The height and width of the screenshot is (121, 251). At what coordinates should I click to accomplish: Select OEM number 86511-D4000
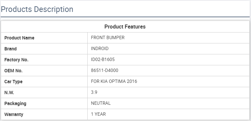coord(105,70)
